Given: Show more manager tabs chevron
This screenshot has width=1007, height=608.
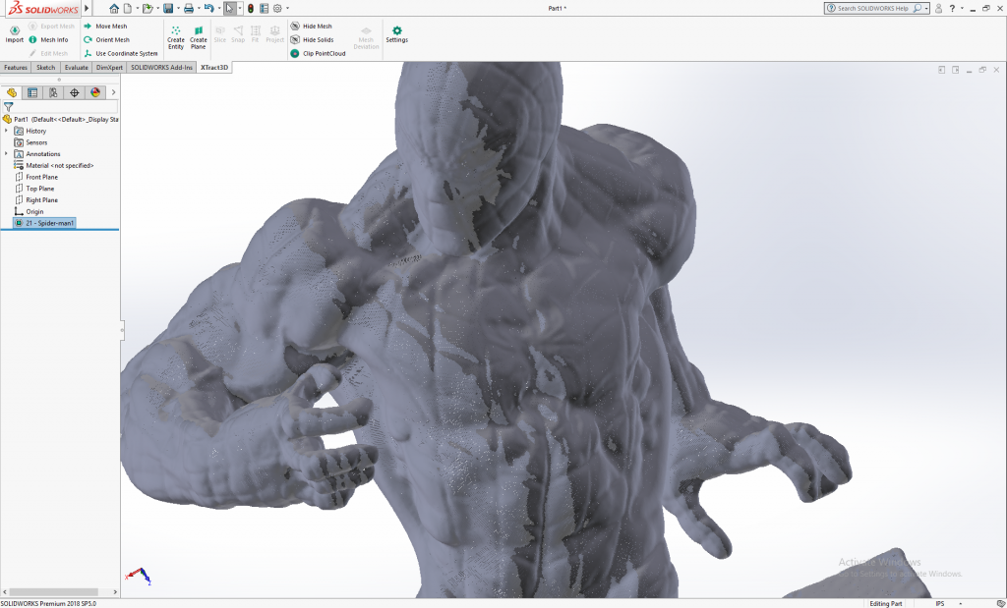Looking at the screenshot, I should click(x=114, y=92).
